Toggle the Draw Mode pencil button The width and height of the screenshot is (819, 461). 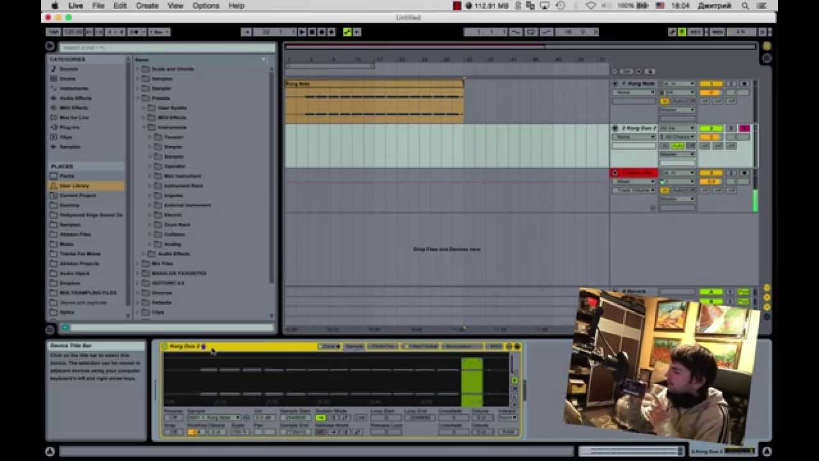pyautogui.click(x=672, y=32)
